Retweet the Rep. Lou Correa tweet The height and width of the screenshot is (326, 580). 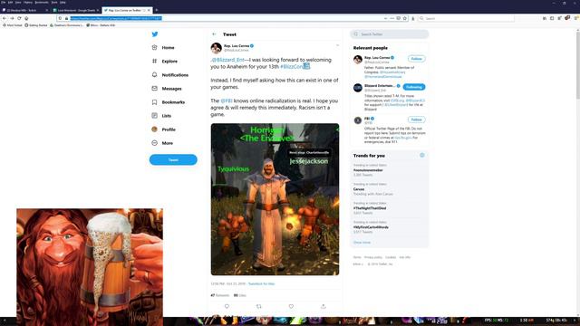259,306
